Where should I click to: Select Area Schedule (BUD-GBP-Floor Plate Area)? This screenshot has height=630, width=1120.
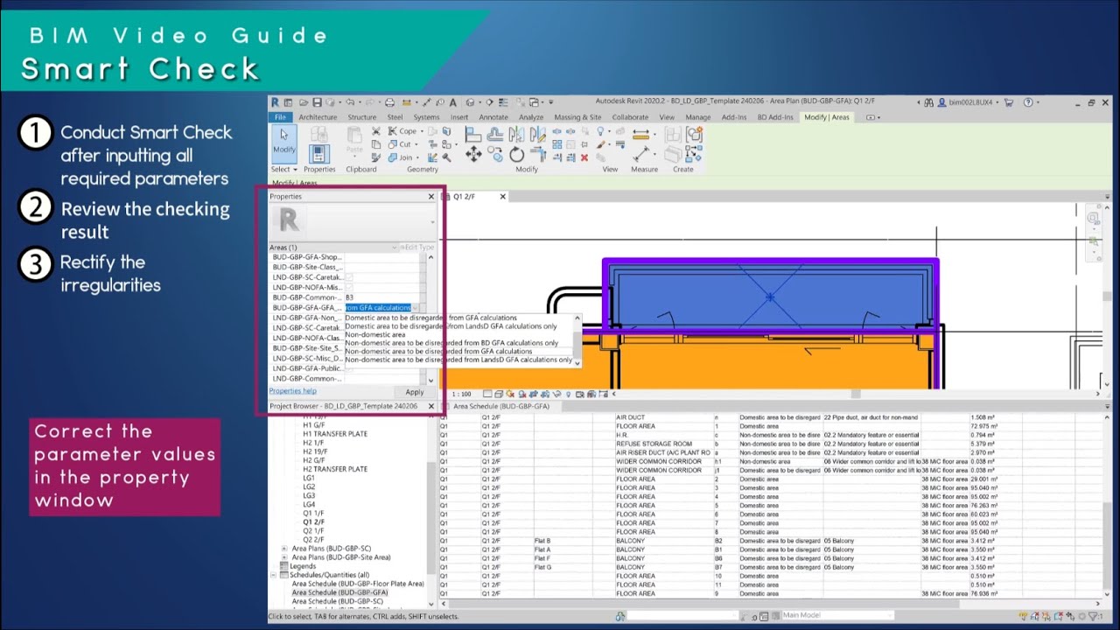[x=358, y=584]
